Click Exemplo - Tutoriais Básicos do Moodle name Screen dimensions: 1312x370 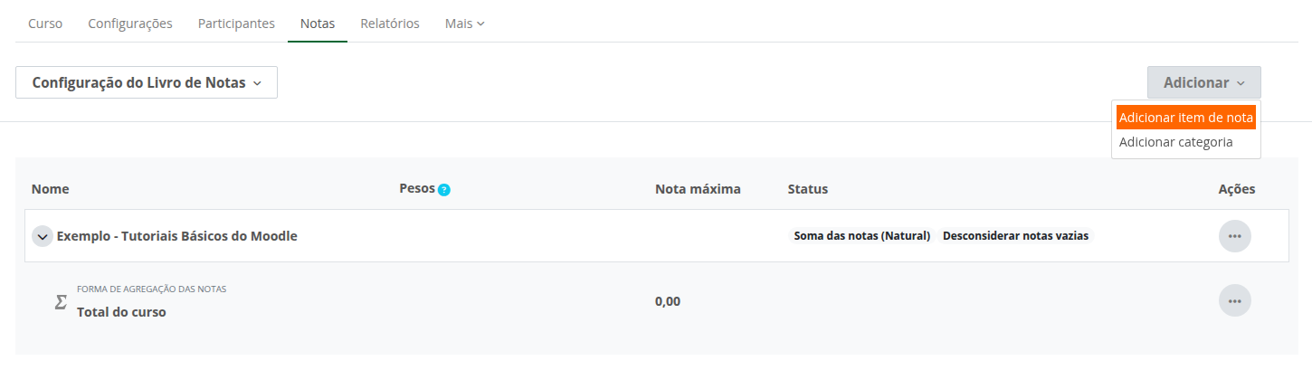(x=177, y=236)
